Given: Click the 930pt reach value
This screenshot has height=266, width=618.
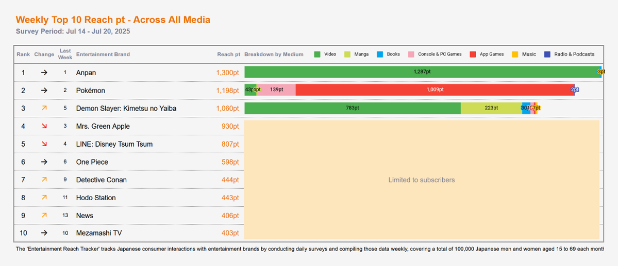Looking at the screenshot, I should pyautogui.click(x=230, y=126).
